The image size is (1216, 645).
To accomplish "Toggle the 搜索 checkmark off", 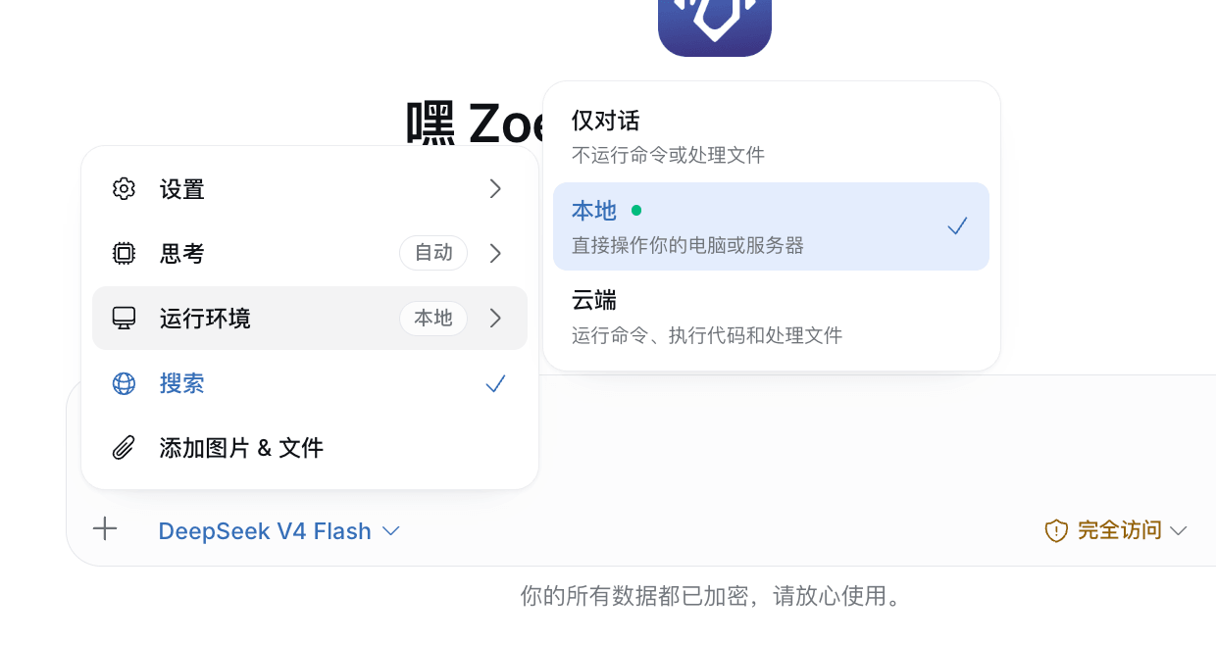I will pos(496,383).
